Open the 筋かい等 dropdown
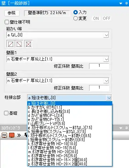The image size is (129, 168). tap(106, 35)
